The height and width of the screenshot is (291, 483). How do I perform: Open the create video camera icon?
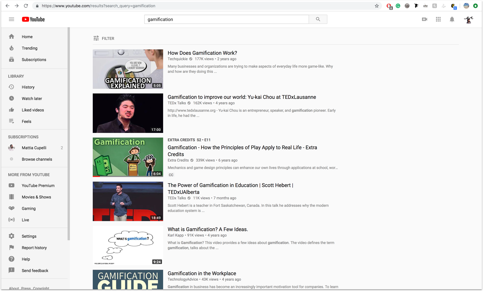(x=425, y=19)
